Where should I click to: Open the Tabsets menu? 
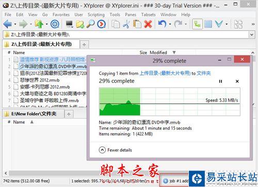coord(148,15)
